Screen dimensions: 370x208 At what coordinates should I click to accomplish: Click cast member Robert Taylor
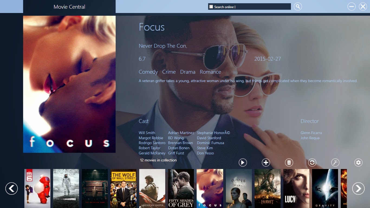click(150, 148)
